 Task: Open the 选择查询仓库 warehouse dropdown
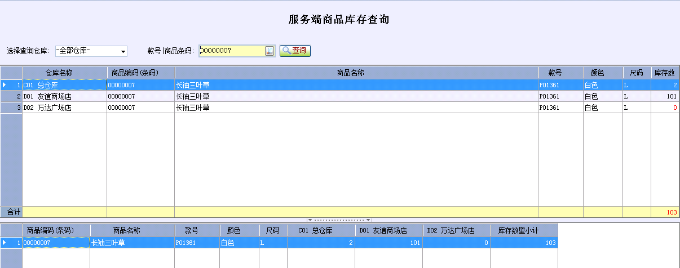123,52
